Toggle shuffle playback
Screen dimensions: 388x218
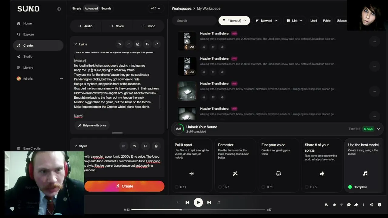pyautogui.click(x=178, y=203)
